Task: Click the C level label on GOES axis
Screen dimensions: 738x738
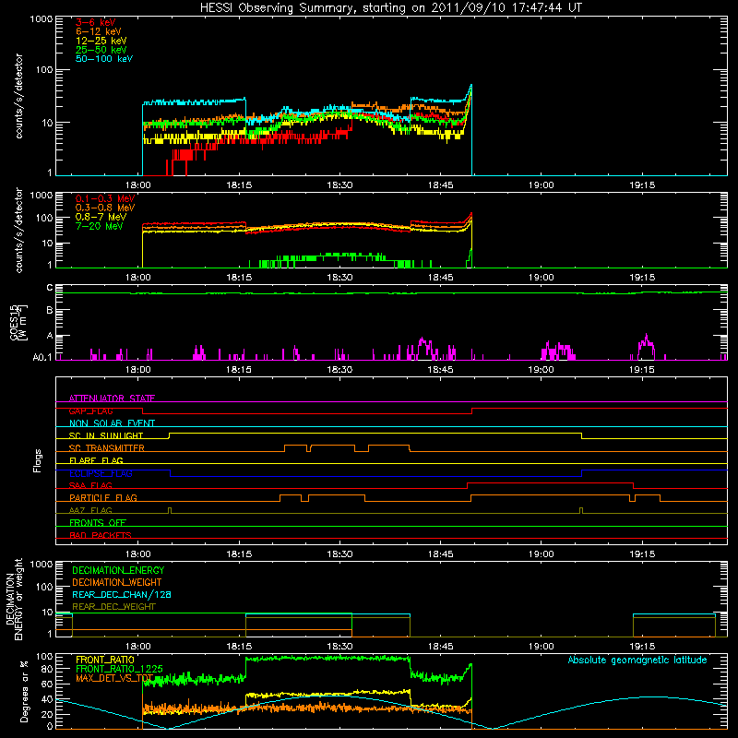Action: pyautogui.click(x=50, y=288)
